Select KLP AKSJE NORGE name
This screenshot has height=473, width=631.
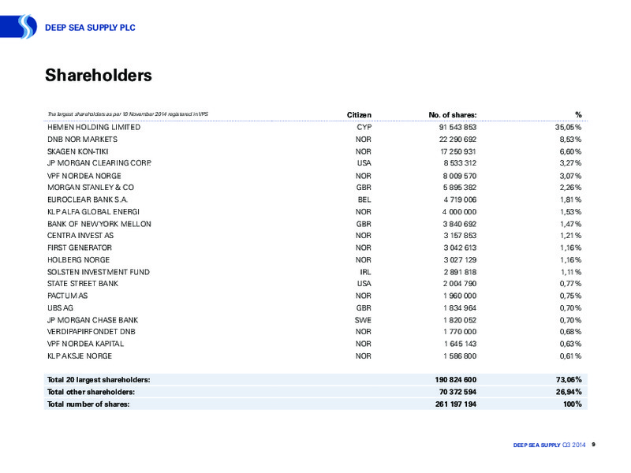(x=80, y=356)
